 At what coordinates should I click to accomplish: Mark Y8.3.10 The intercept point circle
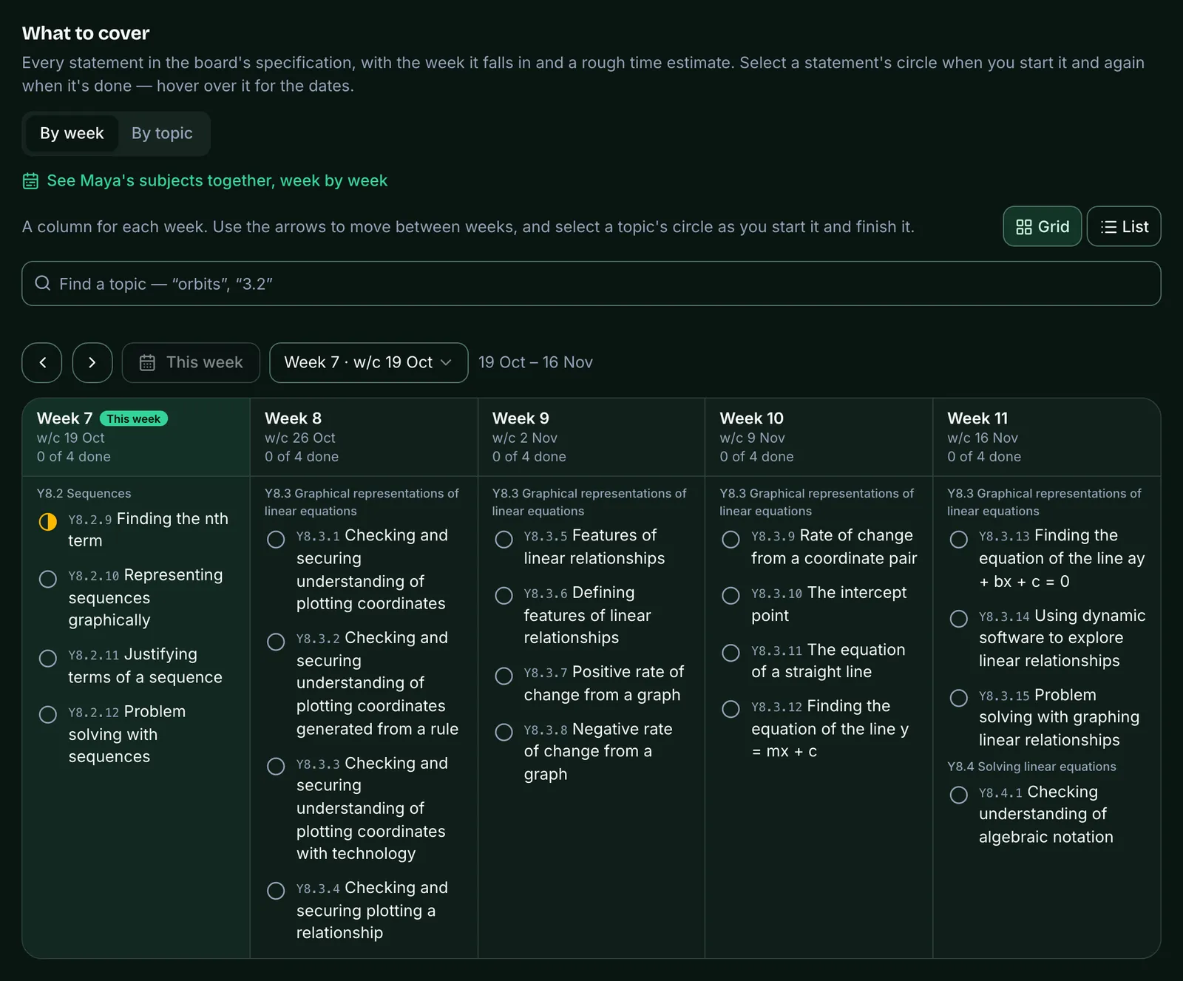click(731, 596)
